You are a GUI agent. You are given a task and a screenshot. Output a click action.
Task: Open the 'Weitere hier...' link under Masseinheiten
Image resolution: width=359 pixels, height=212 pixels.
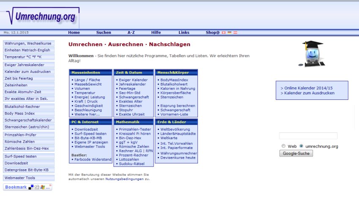tap(87, 114)
